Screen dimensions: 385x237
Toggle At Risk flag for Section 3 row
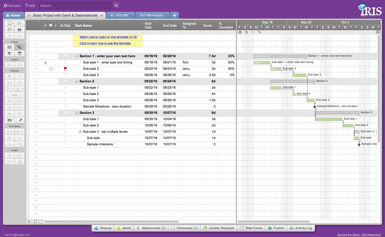pyautogui.click(x=65, y=113)
